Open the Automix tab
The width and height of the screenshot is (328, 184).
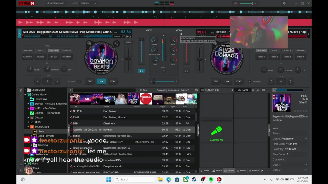click(241, 170)
